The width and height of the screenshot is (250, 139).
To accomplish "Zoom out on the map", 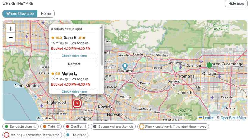I will point(11,38).
